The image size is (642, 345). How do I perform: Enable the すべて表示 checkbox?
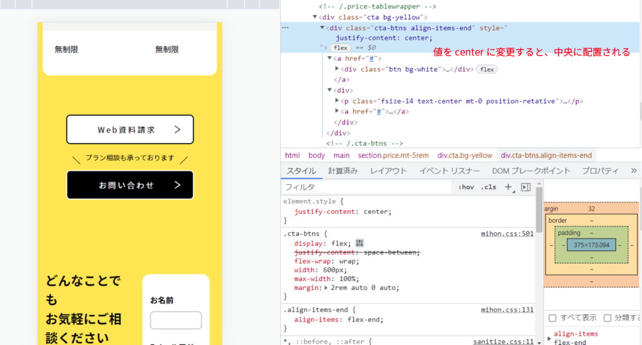[553, 318]
